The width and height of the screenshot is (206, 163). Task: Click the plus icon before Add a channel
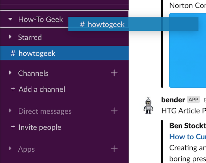point(13,89)
